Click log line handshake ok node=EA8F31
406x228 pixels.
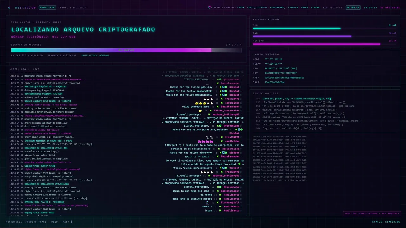(38, 148)
